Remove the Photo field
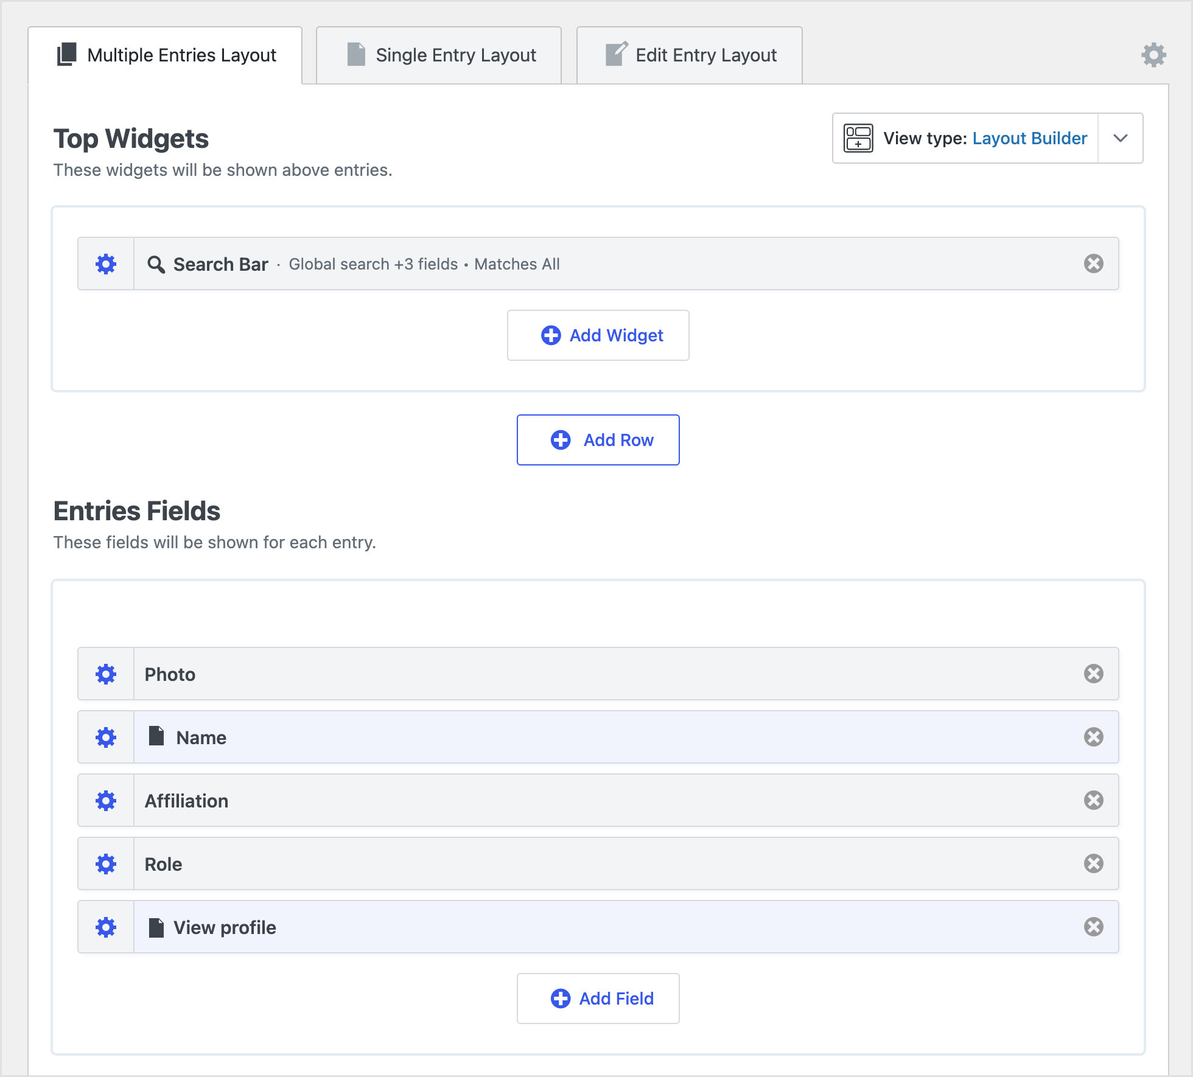 [x=1094, y=674]
